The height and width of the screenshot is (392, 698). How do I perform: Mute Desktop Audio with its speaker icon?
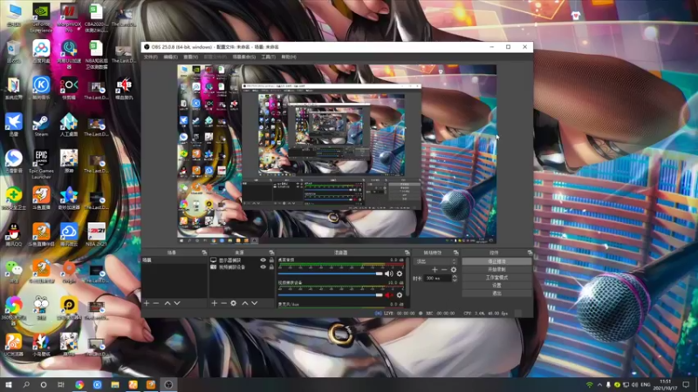click(388, 274)
